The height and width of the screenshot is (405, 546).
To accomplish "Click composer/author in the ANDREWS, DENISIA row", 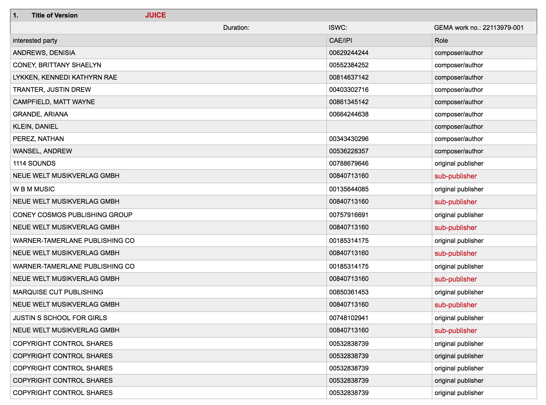I will pos(459,53).
